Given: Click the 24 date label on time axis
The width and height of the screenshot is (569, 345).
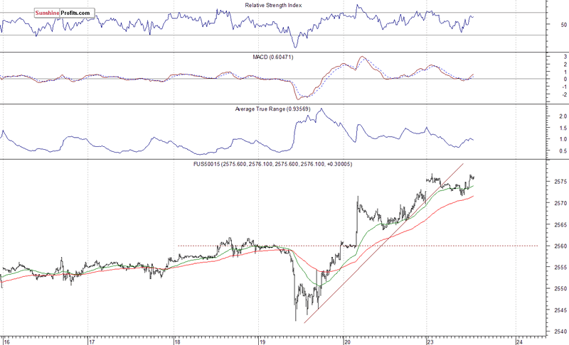Looking at the screenshot, I should pos(519,341).
